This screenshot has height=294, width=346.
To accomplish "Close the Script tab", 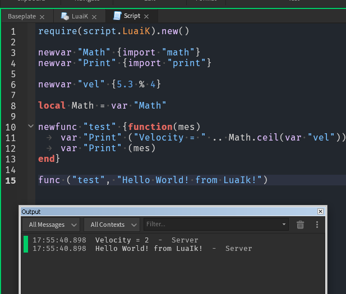I will (147, 17).
